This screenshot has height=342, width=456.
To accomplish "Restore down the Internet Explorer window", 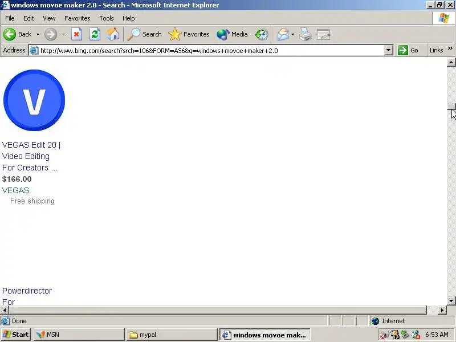I will [439, 5].
